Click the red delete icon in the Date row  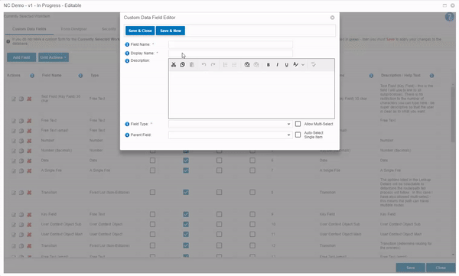29,161
